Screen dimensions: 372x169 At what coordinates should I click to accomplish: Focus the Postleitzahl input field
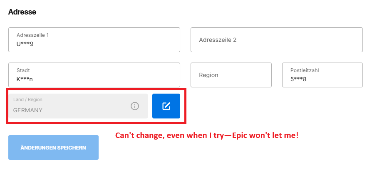[322, 75]
